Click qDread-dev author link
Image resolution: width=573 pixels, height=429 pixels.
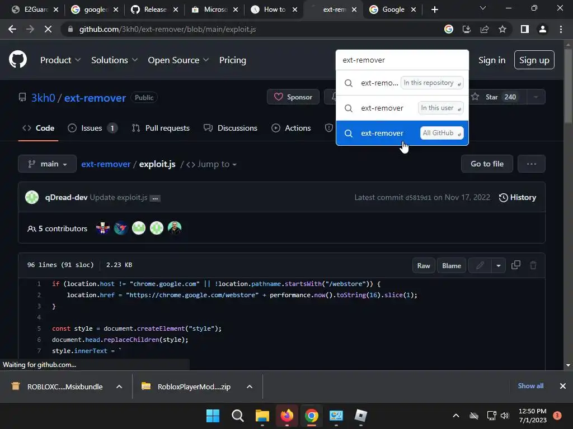point(66,197)
